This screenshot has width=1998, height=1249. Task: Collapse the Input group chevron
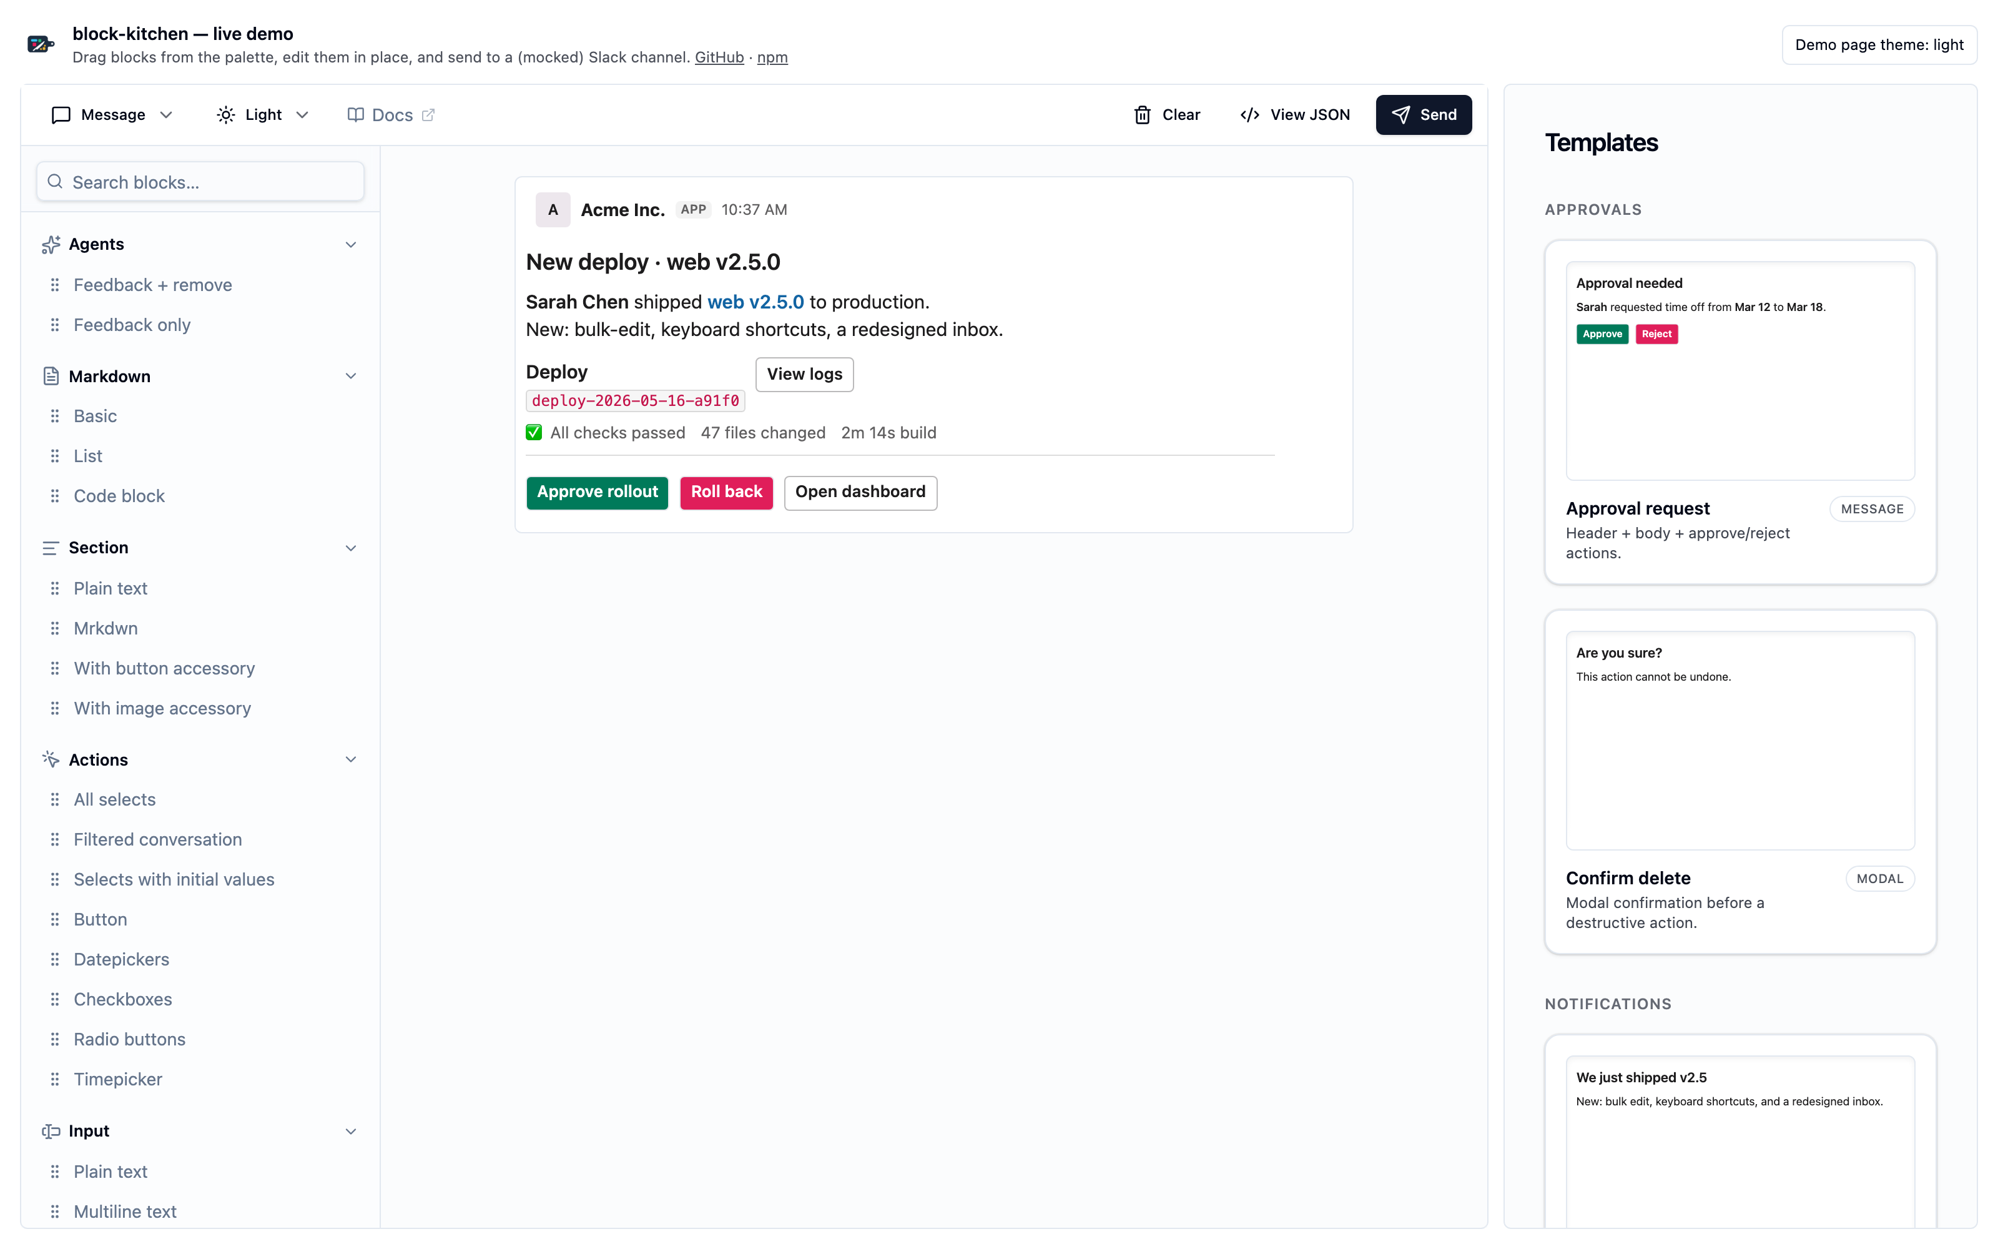(351, 1132)
